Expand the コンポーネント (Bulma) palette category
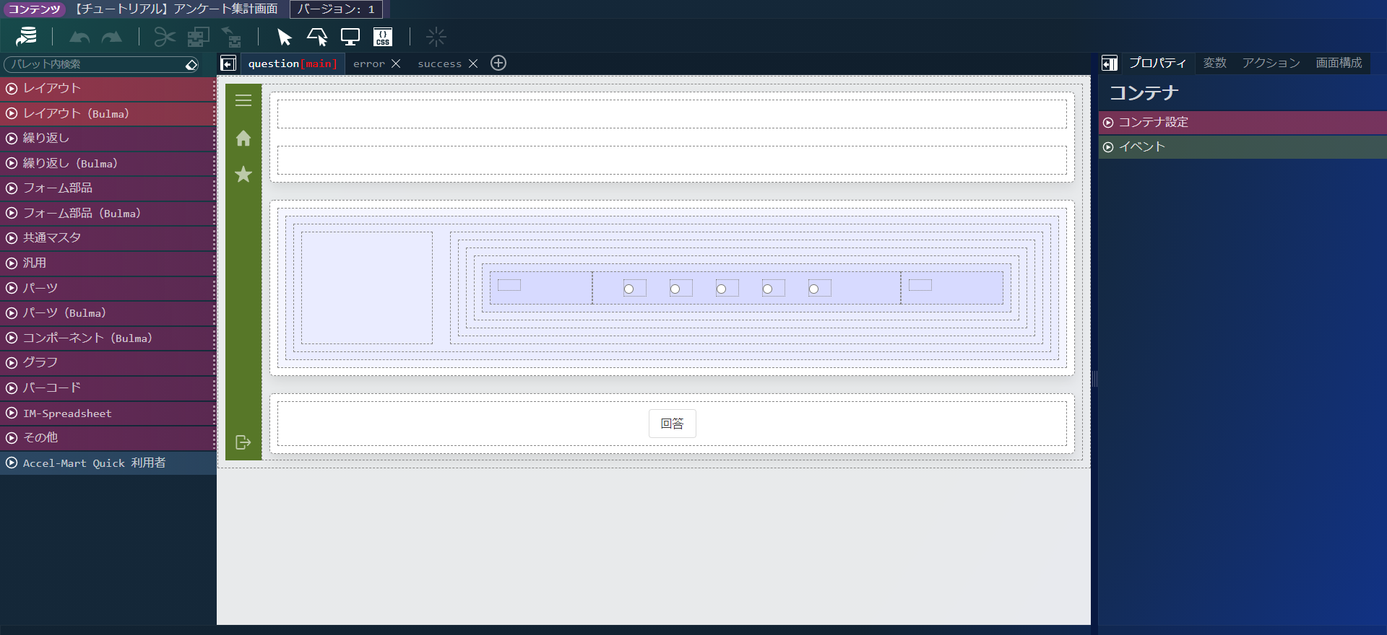Image resolution: width=1387 pixels, height=635 pixels. pos(108,338)
